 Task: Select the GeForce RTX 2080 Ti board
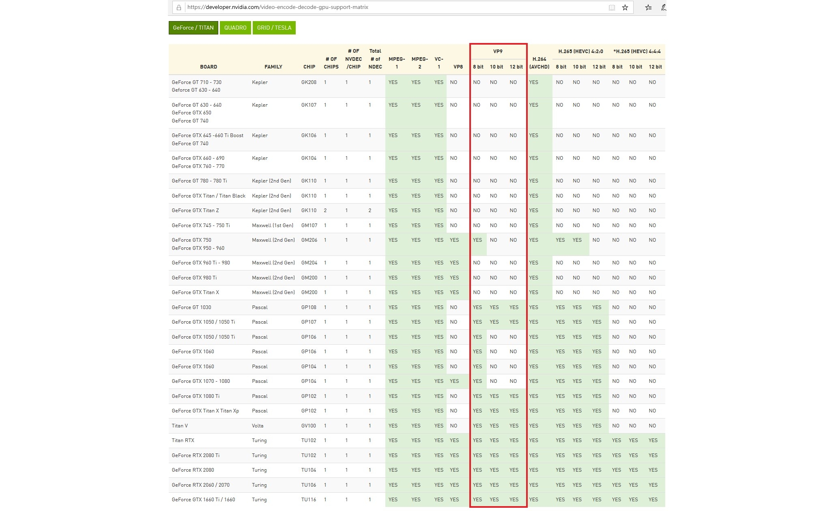point(196,455)
